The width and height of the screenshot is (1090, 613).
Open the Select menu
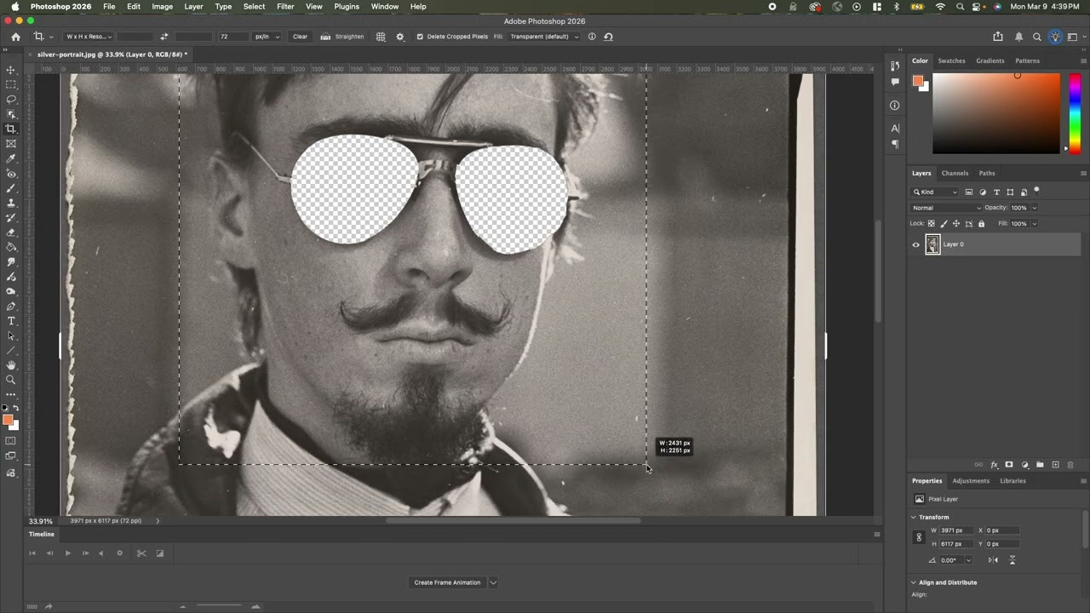coord(254,7)
